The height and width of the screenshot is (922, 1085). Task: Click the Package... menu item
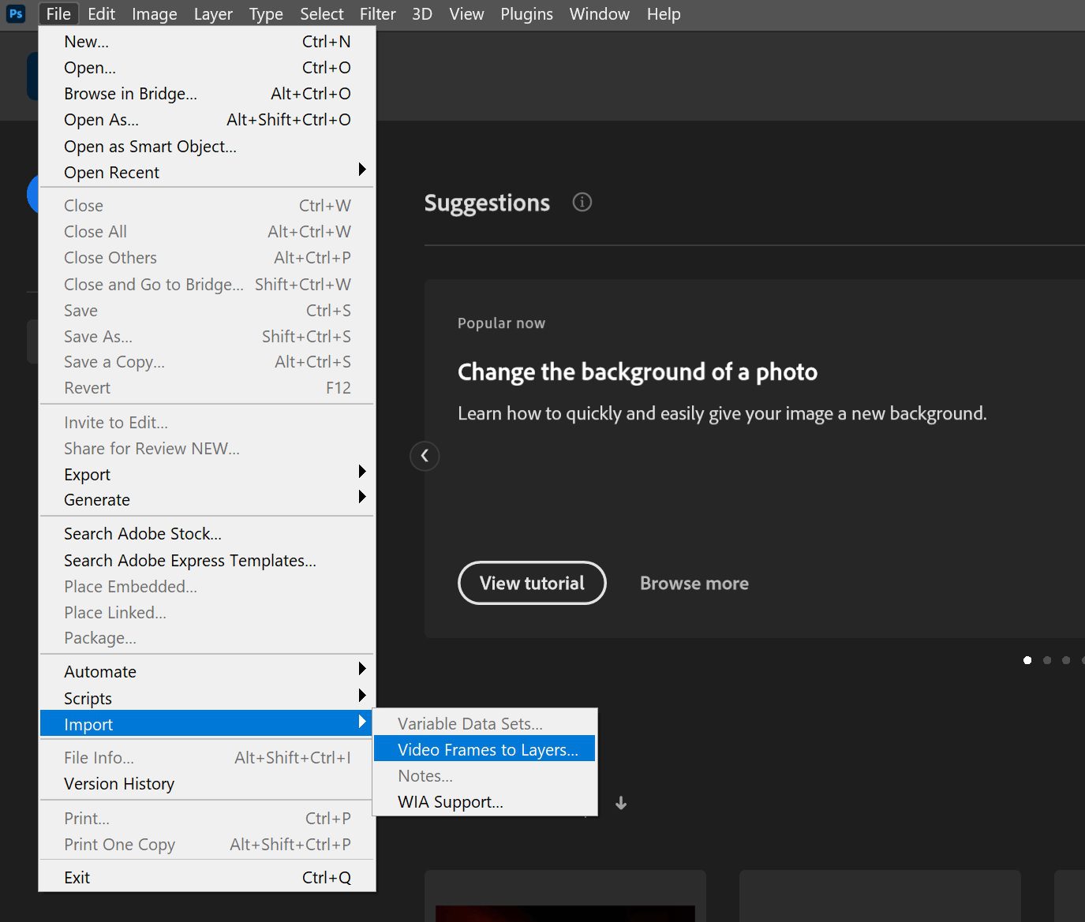point(207,637)
